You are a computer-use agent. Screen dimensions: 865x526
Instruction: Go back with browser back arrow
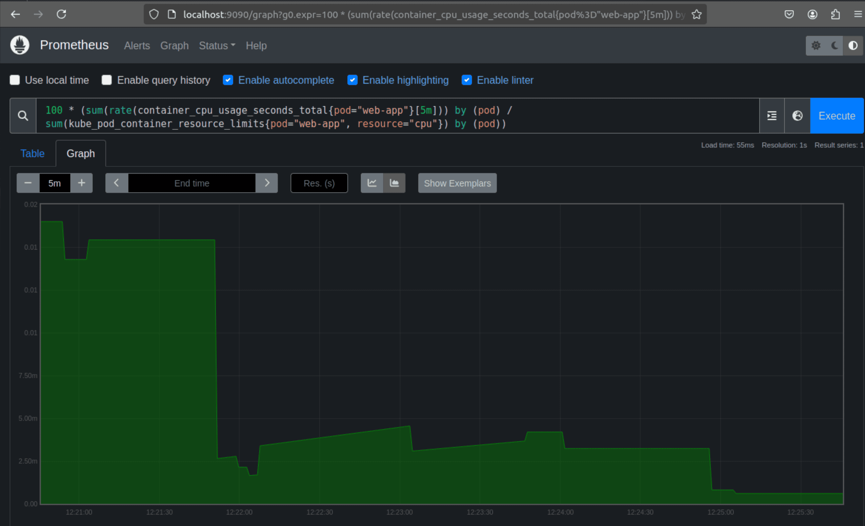(x=15, y=14)
